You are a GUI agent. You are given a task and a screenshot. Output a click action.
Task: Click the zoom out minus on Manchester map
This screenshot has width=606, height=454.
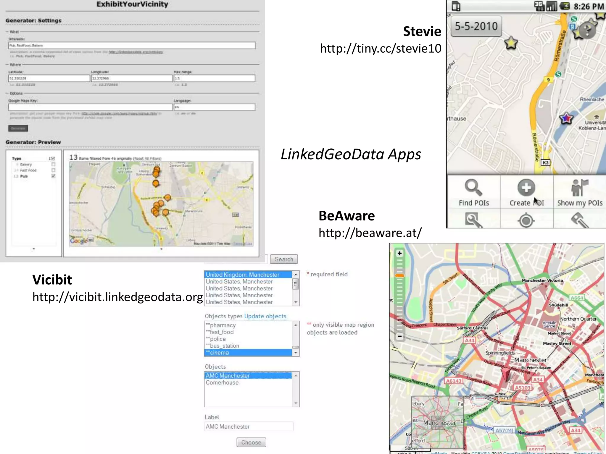(x=399, y=336)
